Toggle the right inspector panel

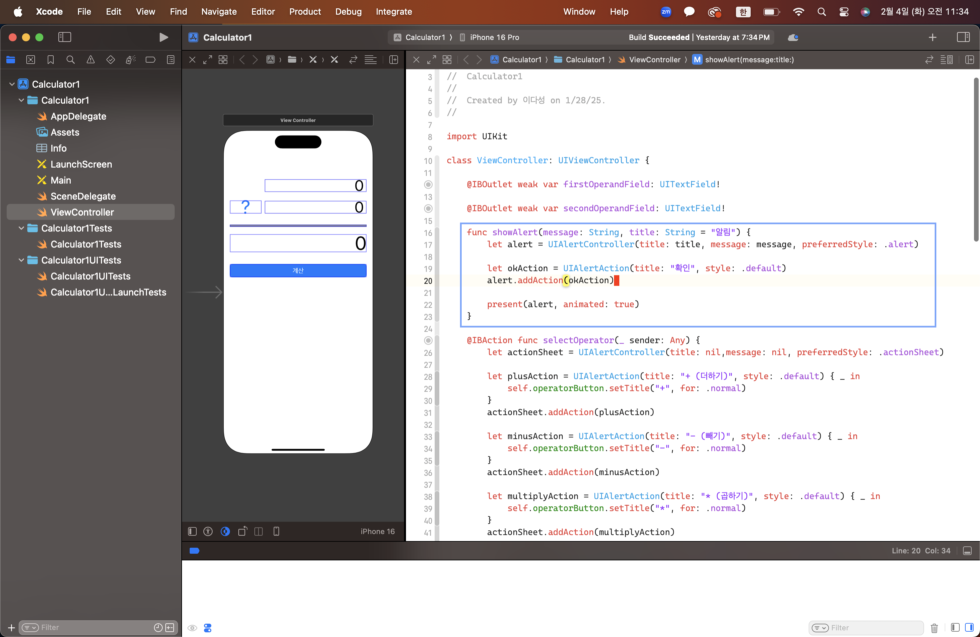(963, 37)
